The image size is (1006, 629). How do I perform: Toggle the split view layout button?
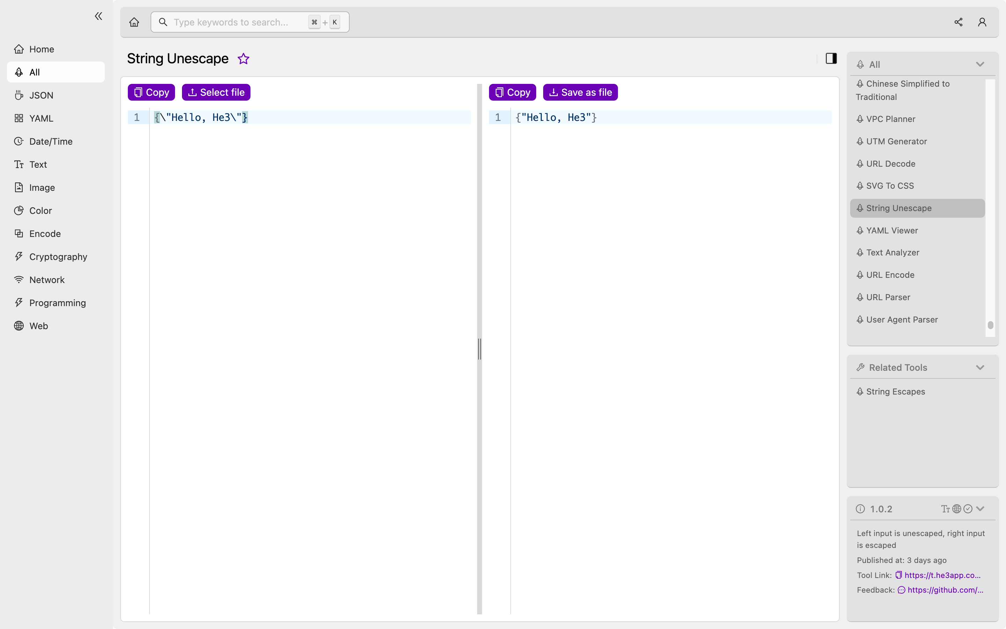(x=831, y=58)
